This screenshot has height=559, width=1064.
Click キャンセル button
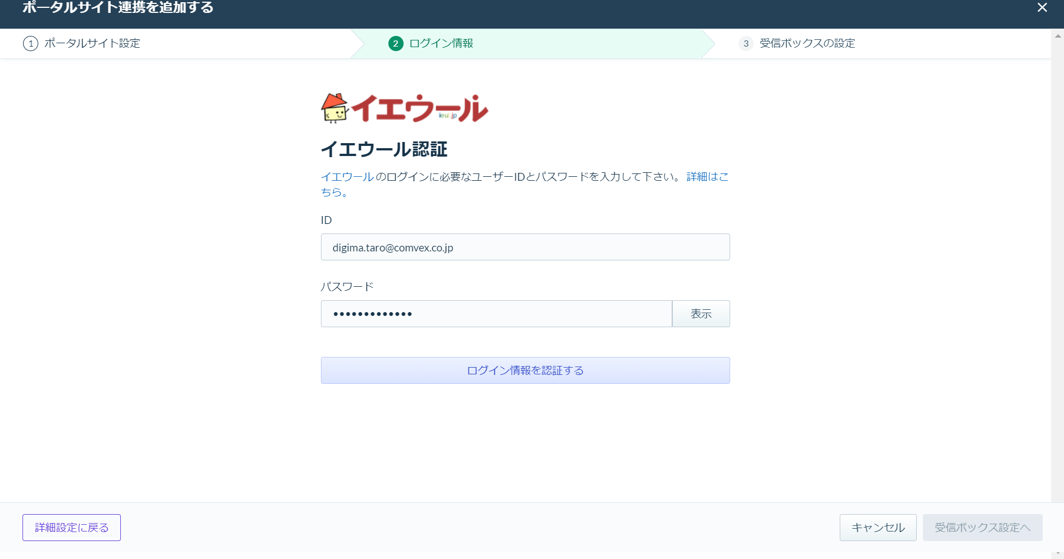coord(878,528)
